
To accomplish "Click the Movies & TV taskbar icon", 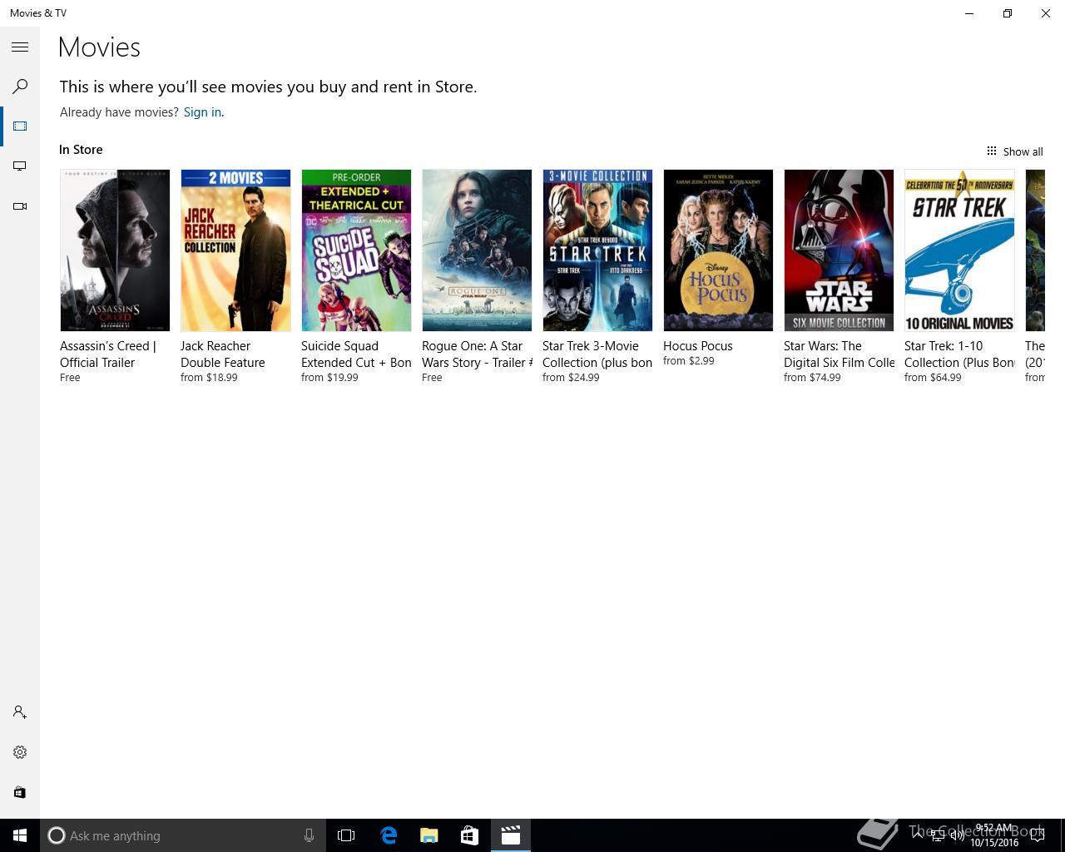I will 510,835.
